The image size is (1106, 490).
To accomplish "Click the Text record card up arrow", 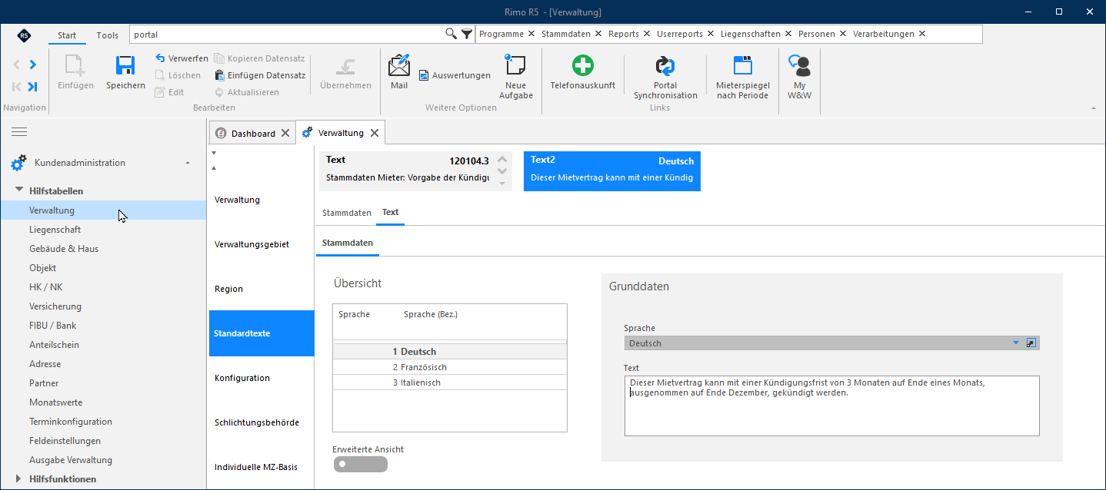I will pos(502,158).
